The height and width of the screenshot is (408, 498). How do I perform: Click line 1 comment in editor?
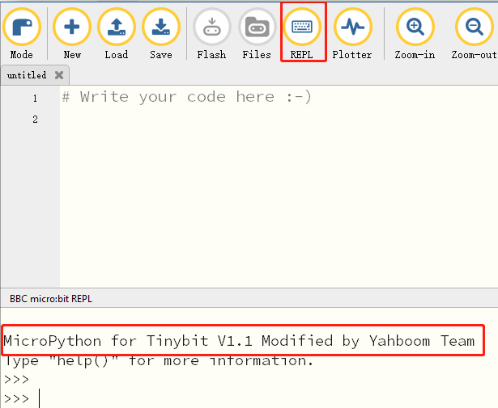(187, 97)
